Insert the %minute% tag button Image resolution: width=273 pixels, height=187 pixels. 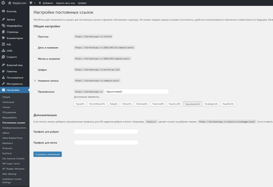[x=142, y=104]
